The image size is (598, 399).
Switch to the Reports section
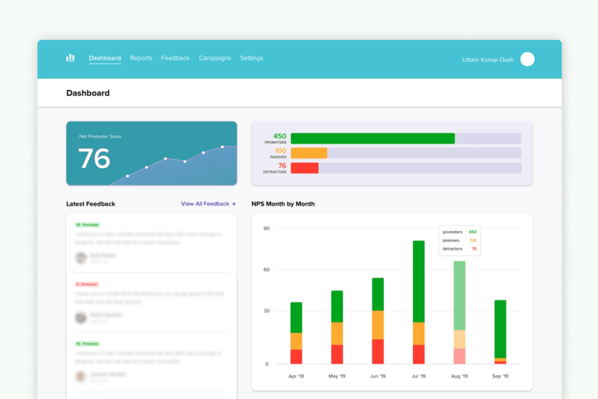[x=141, y=58]
